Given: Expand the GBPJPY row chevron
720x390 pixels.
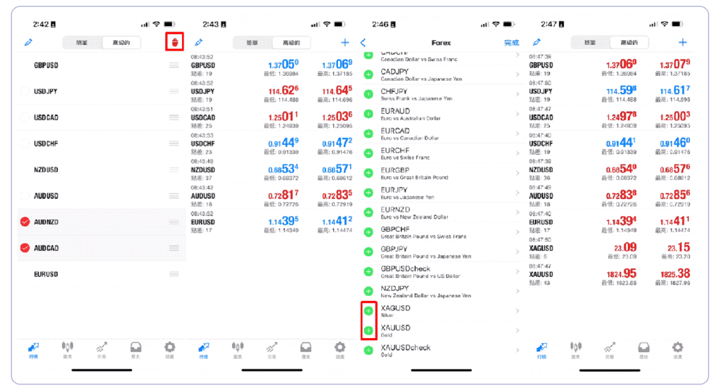Looking at the screenshot, I should (x=517, y=252).
